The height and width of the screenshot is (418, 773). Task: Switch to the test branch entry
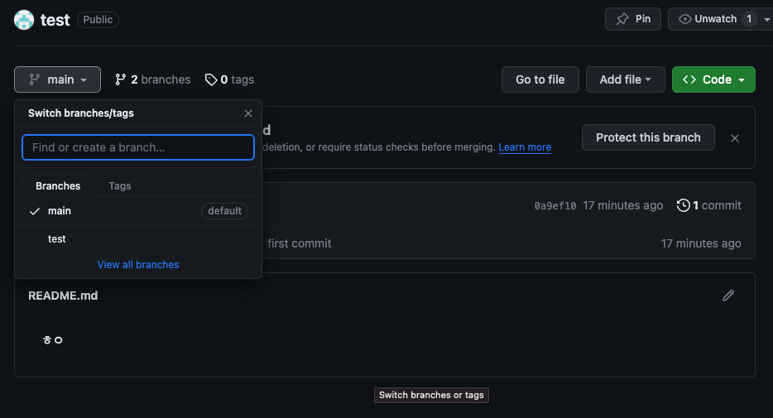[x=138, y=239]
